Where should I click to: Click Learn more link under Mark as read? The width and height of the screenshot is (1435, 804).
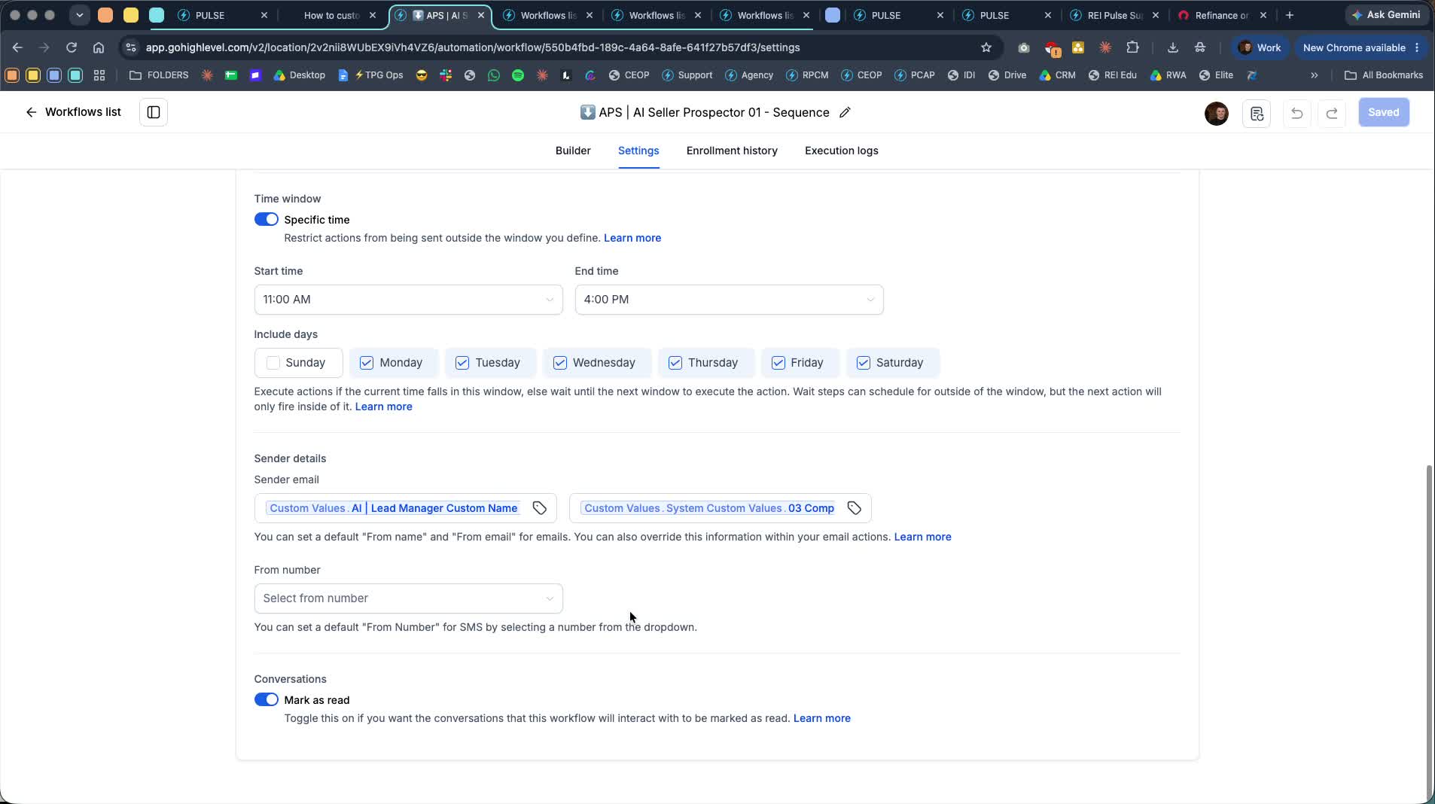(822, 718)
